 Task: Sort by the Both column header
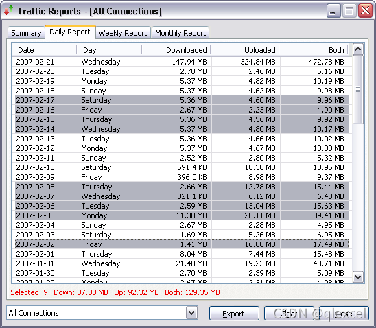point(314,50)
